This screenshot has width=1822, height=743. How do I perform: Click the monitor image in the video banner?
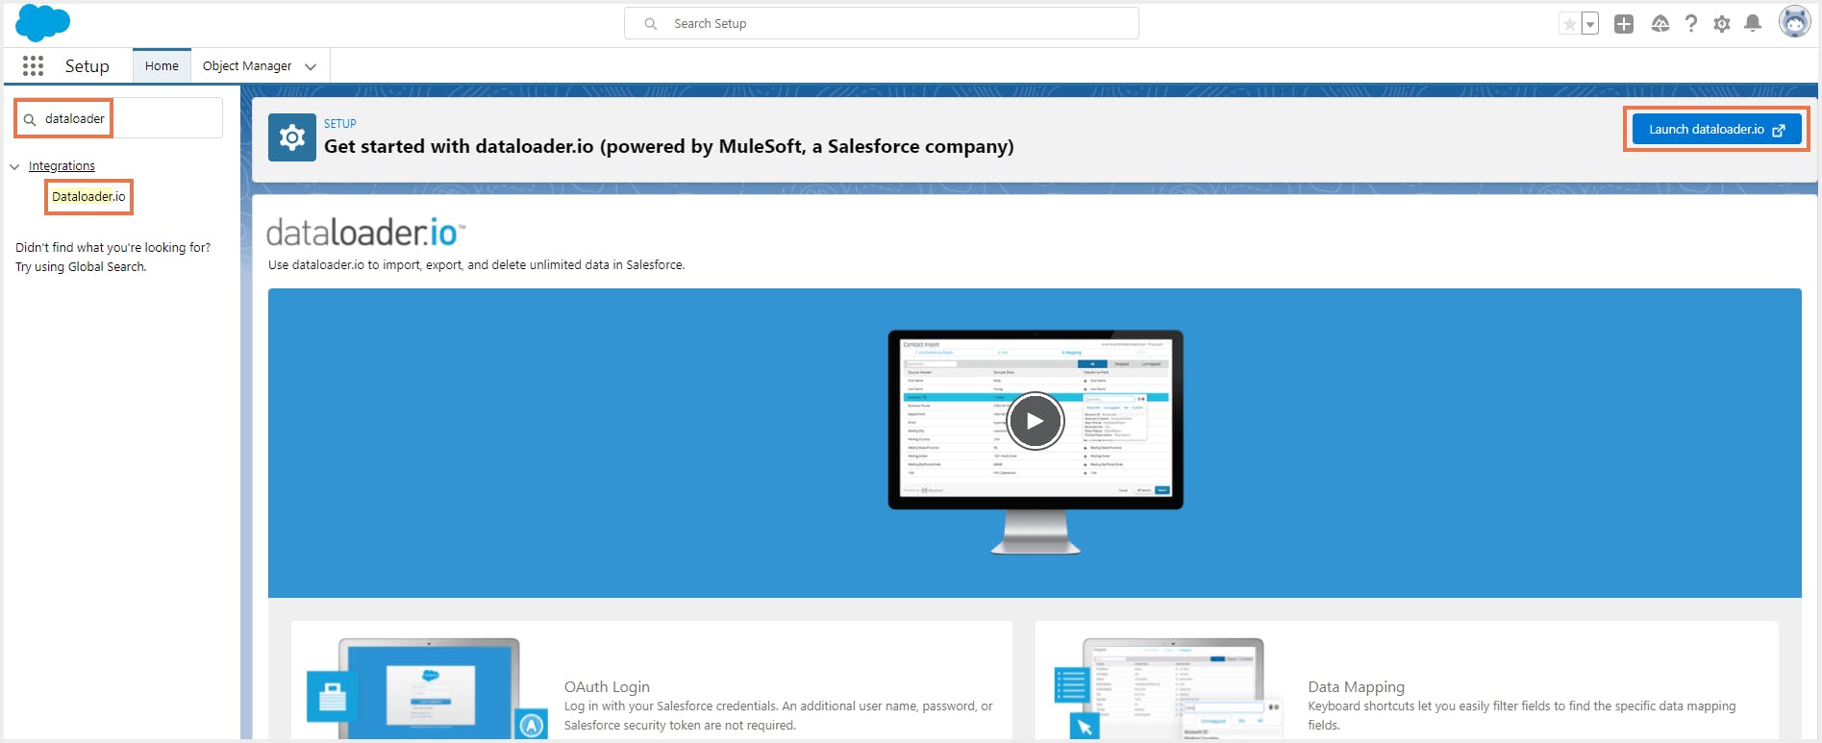pyautogui.click(x=1036, y=442)
